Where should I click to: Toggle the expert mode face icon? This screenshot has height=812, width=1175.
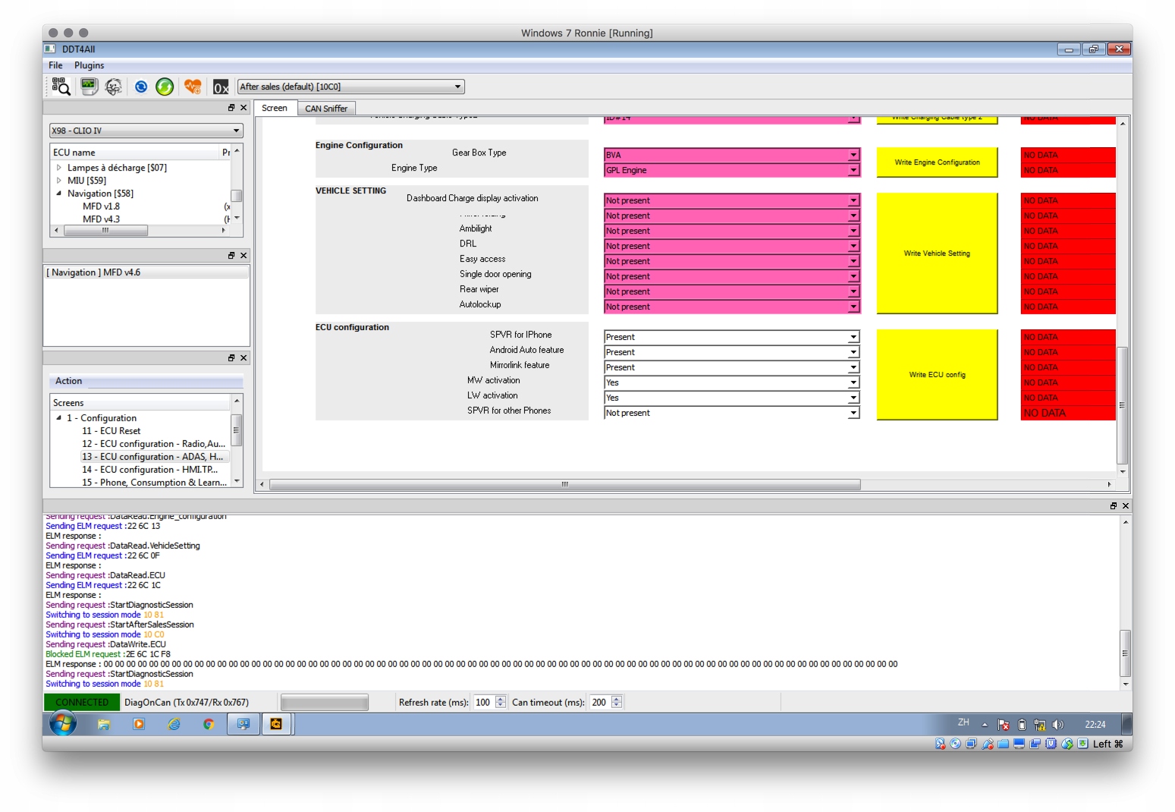pos(113,87)
